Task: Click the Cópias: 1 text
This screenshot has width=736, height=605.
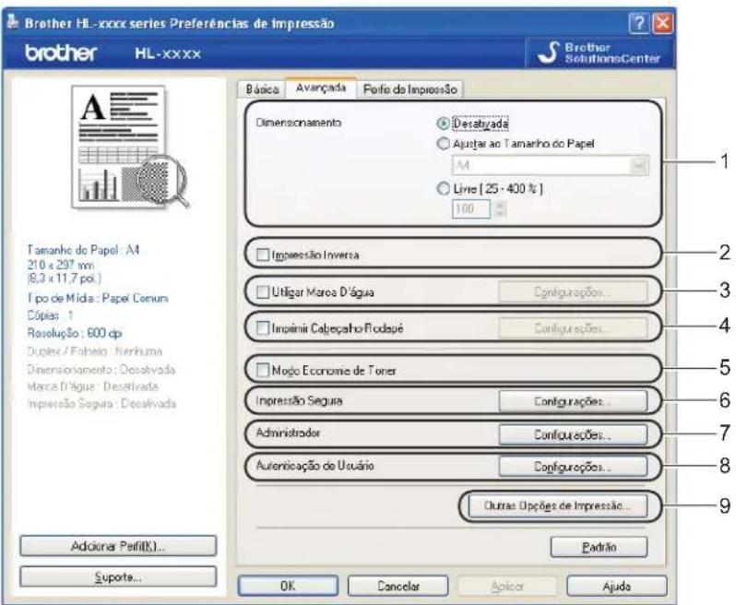Action: [50, 315]
